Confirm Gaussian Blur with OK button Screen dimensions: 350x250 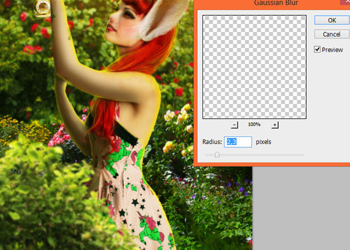pos(332,20)
